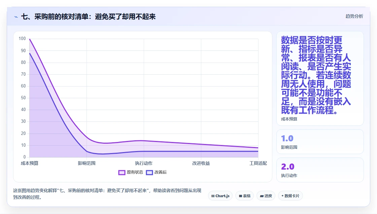Click the 改进收益 axis label
This screenshot has height=214, width=377.
201,163
